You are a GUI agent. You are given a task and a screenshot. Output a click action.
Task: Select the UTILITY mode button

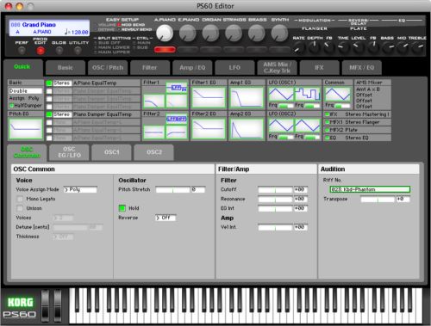[78, 51]
